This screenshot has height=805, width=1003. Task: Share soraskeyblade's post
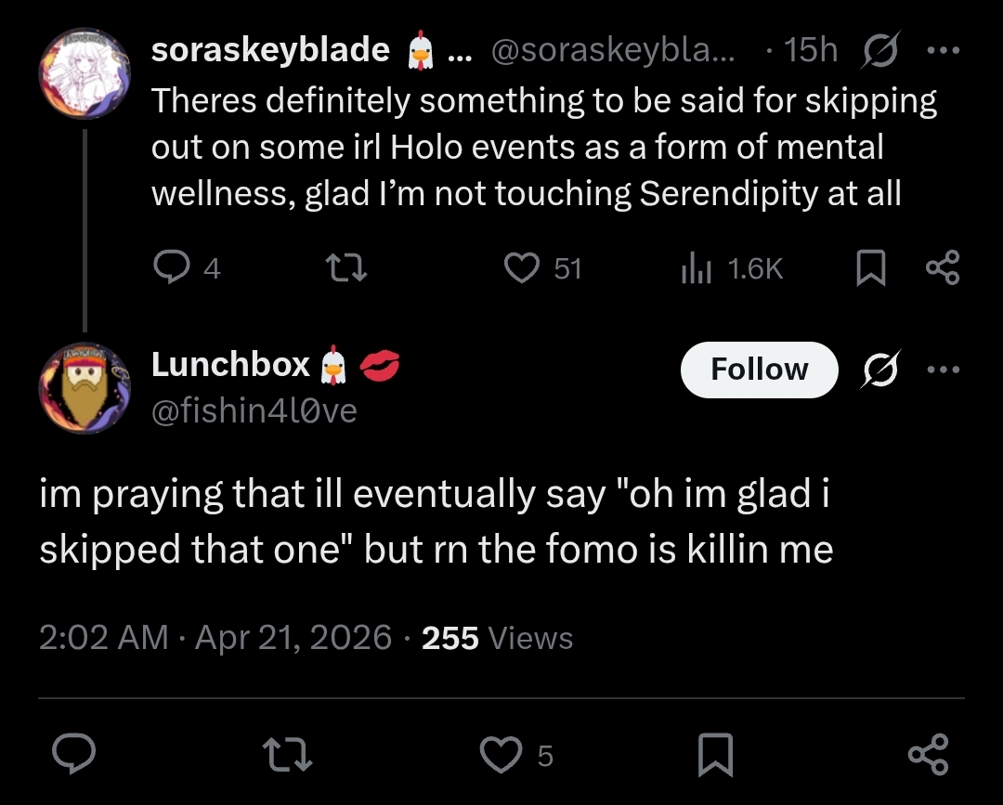pos(943,269)
